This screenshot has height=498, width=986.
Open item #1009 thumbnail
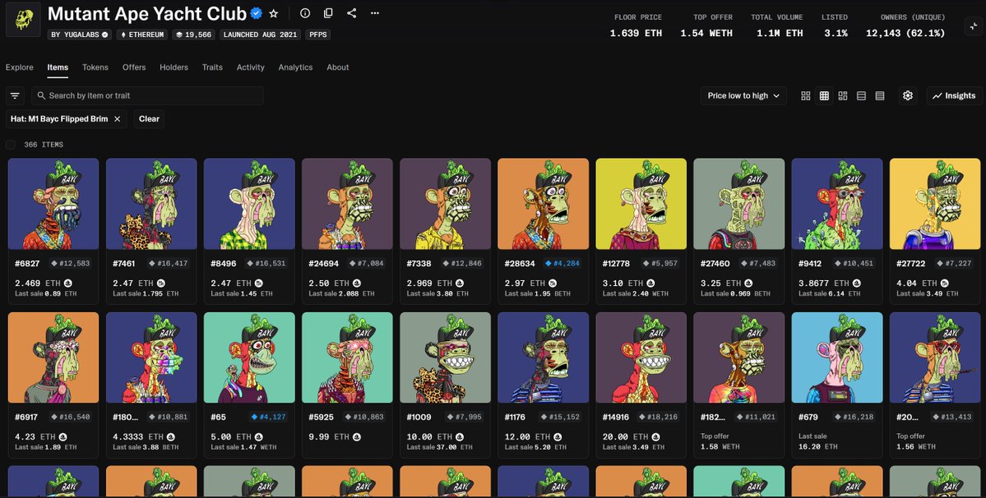pos(445,358)
